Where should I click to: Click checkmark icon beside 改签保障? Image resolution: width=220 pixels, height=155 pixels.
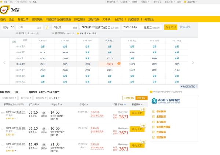click(x=154, y=132)
